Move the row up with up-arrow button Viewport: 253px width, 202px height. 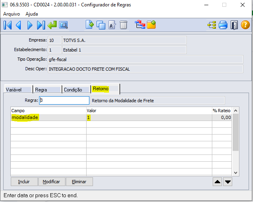pos(217,182)
